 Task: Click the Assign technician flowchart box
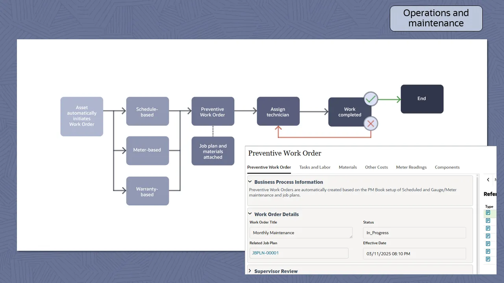[x=278, y=112]
